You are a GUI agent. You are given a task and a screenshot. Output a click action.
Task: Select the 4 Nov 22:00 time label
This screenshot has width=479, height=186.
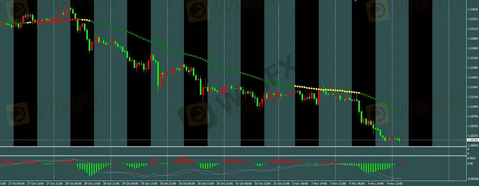394,184
